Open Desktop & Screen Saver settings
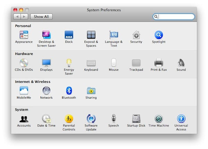Viewport: 208px width, 149px height. pyautogui.click(x=46, y=35)
